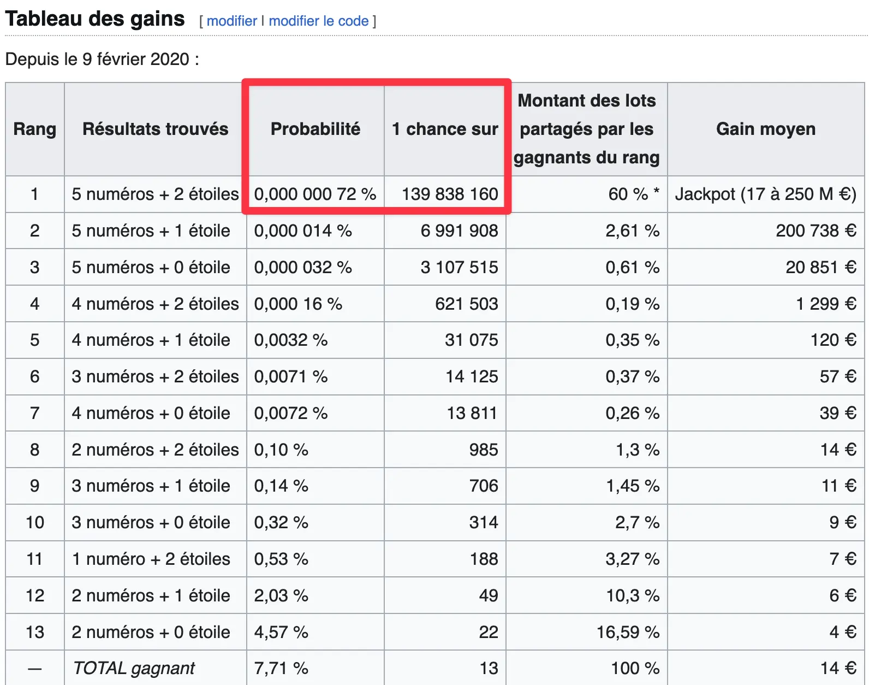Screen dimensions: 869x685
Task: Click the '2 numéros + 0 étoile' cell
Action: click(156, 632)
